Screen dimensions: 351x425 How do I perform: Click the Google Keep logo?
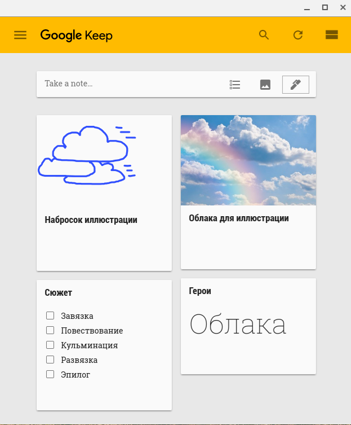click(x=76, y=35)
